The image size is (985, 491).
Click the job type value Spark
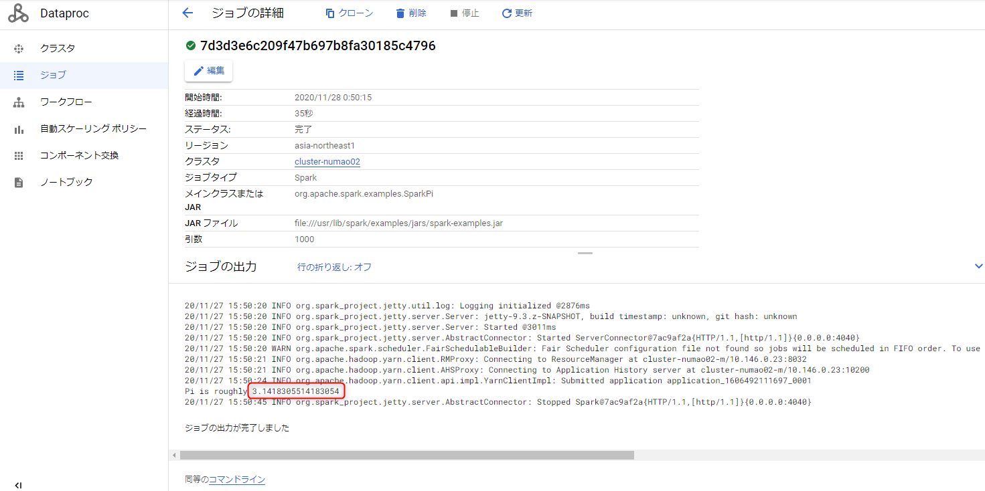pos(305,177)
